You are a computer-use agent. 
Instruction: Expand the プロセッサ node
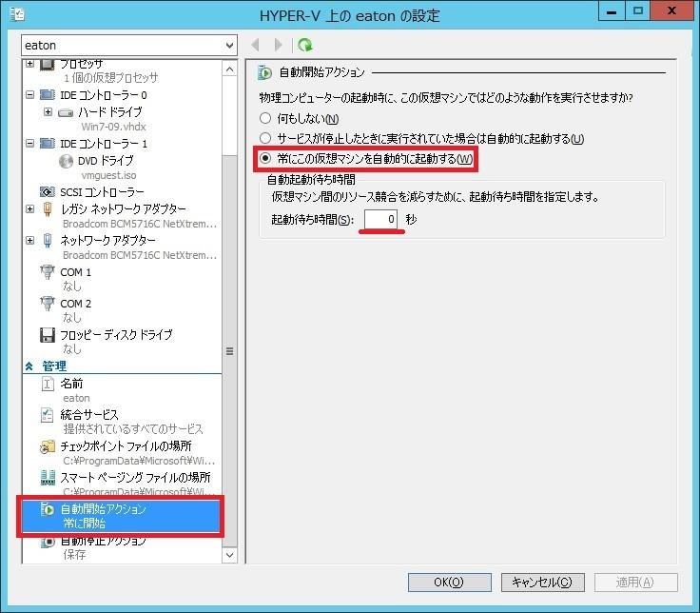click(x=29, y=64)
